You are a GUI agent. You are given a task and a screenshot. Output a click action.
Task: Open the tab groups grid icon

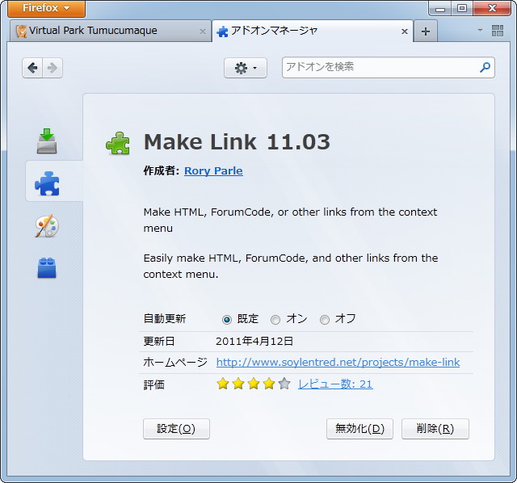[x=498, y=31]
